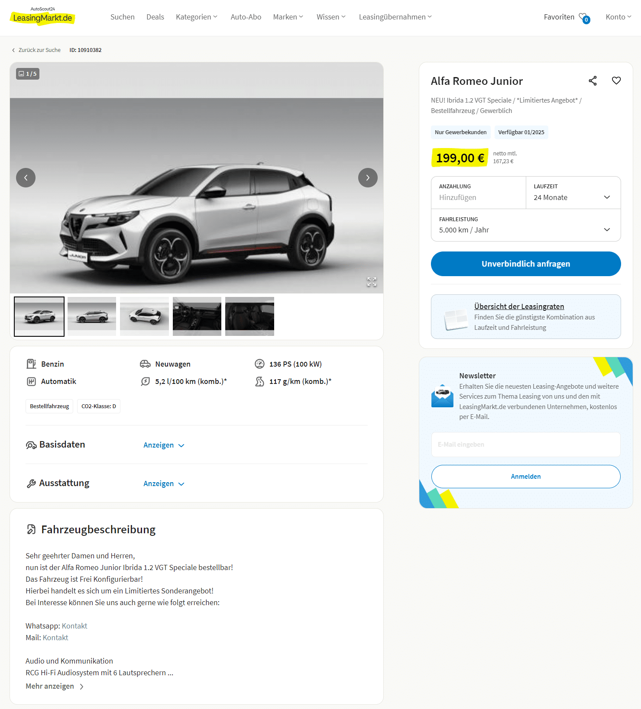Open the Übersicht der Leasingraten link

pyautogui.click(x=519, y=306)
